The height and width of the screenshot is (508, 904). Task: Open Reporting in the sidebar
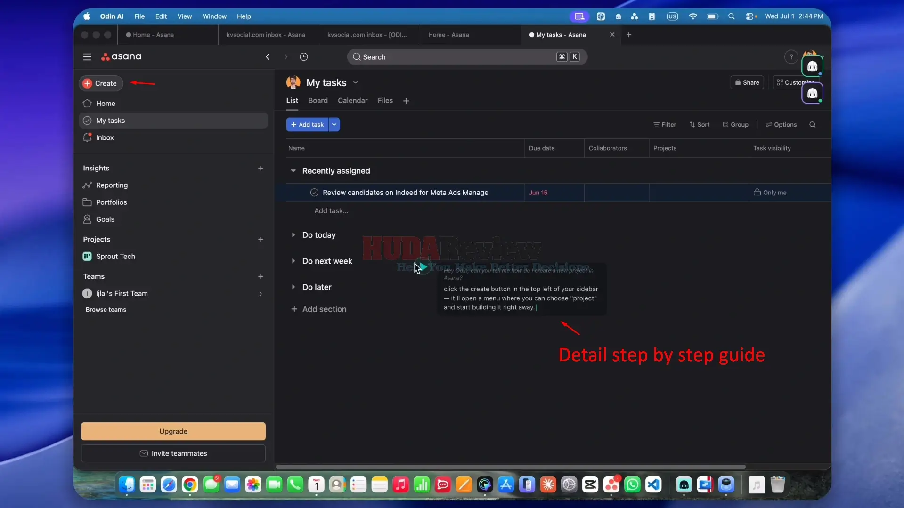click(173, 185)
